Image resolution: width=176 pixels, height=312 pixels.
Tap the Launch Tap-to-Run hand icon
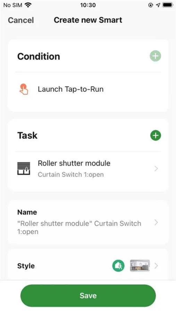click(x=24, y=89)
